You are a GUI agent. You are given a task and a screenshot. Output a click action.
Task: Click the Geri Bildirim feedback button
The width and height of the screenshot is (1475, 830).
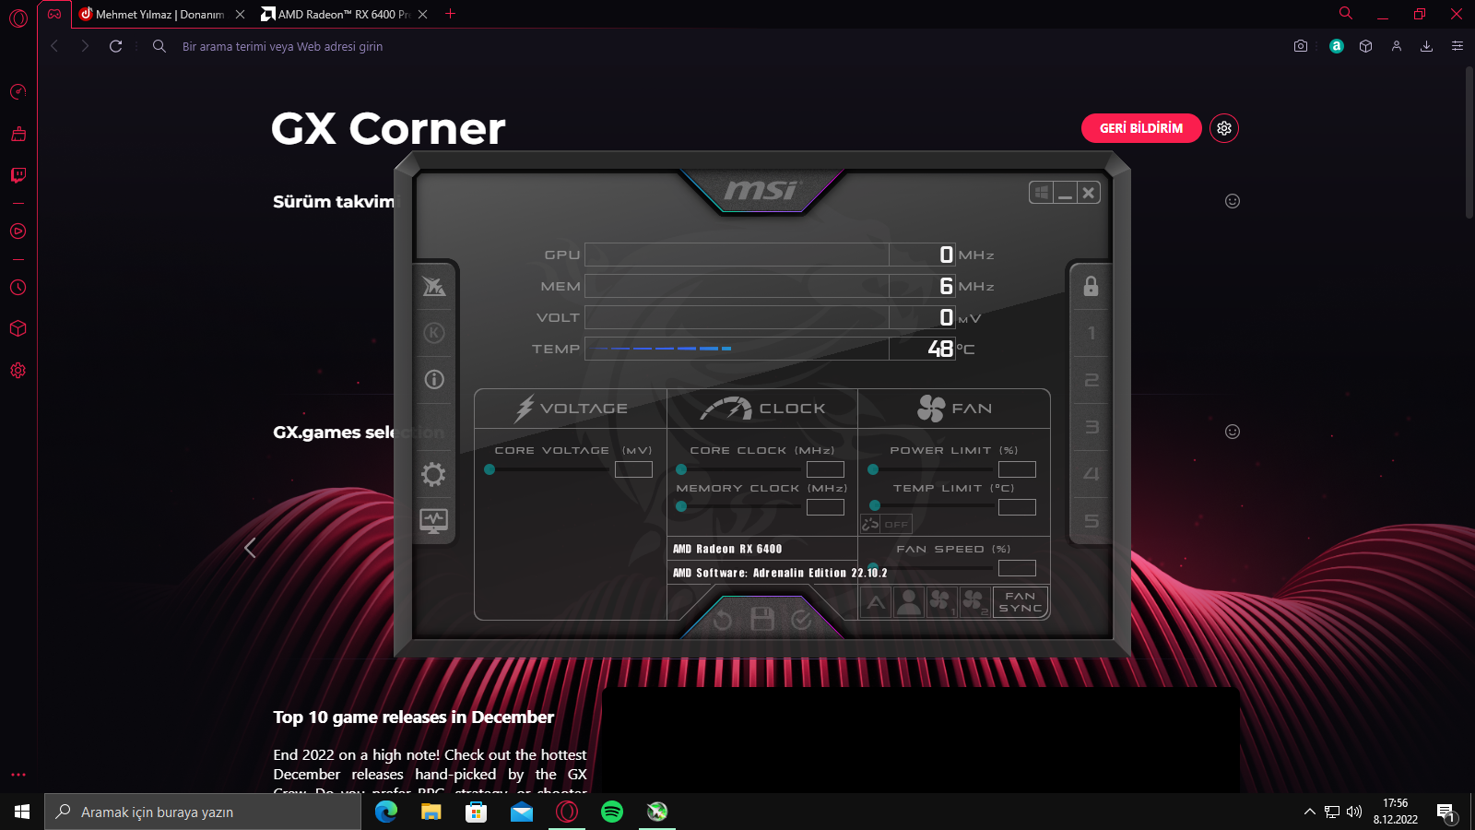(x=1141, y=128)
